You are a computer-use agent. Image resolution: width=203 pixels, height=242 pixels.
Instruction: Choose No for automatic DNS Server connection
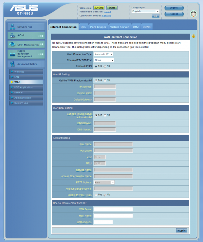coord(105,115)
